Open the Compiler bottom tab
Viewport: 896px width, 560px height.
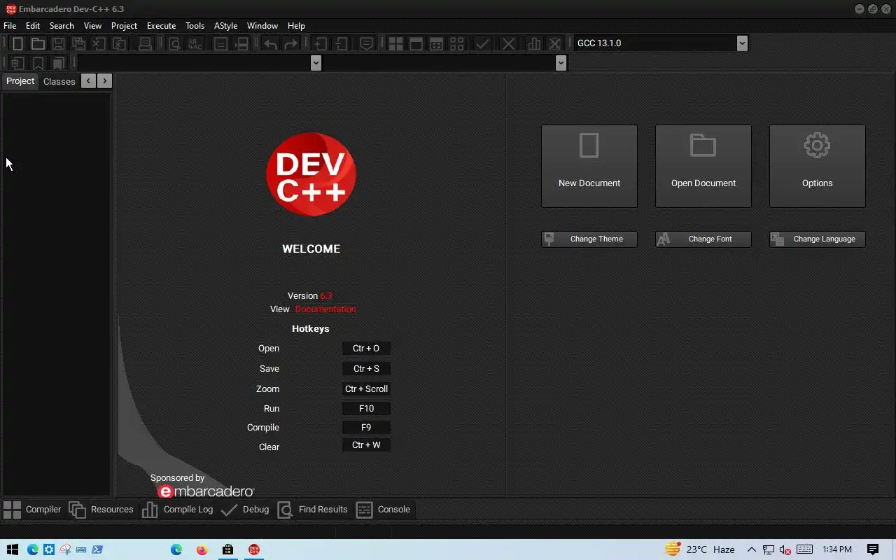coord(32,510)
